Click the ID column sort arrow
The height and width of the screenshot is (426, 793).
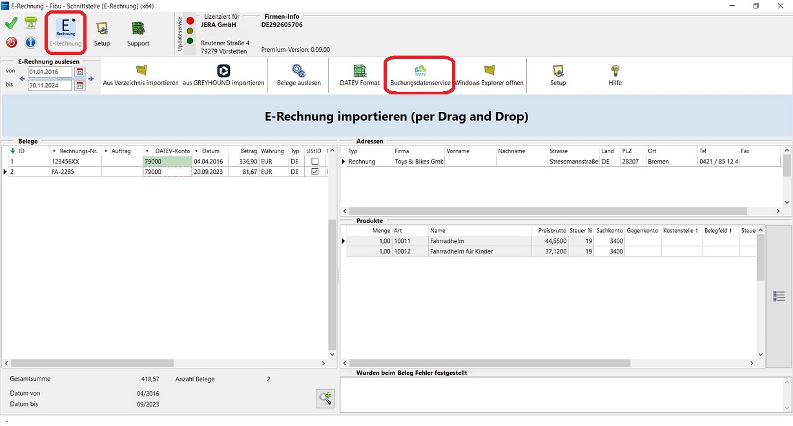[x=12, y=151]
